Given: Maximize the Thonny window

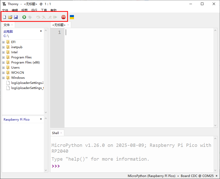Looking at the screenshot, I should (202, 4).
